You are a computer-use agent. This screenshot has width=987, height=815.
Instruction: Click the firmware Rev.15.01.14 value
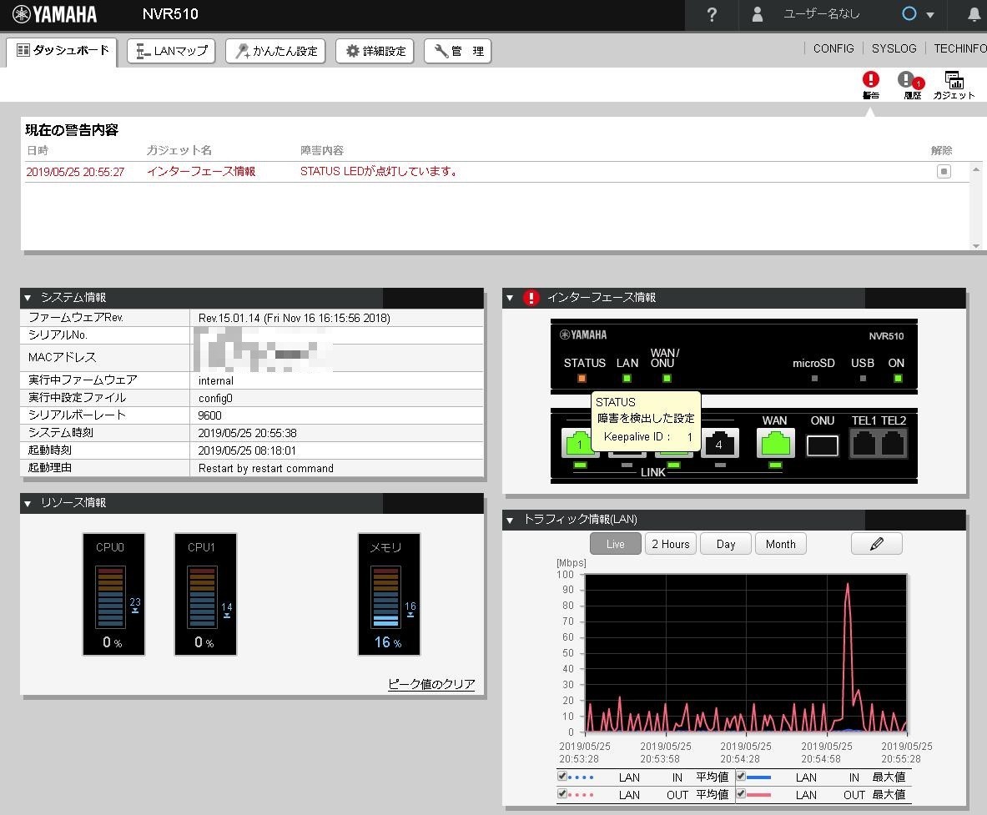(x=294, y=319)
